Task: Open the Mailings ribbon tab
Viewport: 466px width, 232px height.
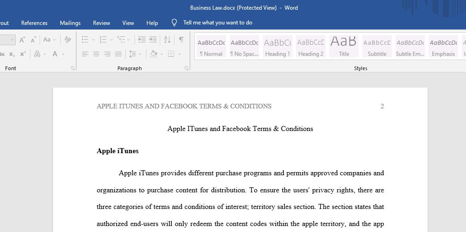Action: click(70, 23)
